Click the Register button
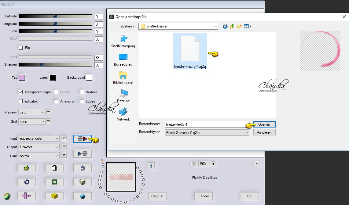 click(157, 196)
